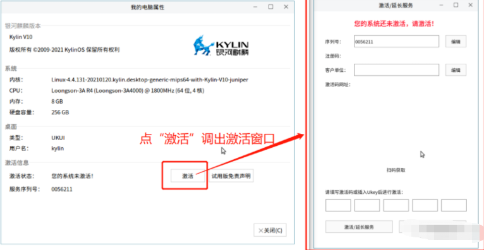Screen dimensions: 484x250
Task: Click the Kylin logo image
Action: [221, 45]
